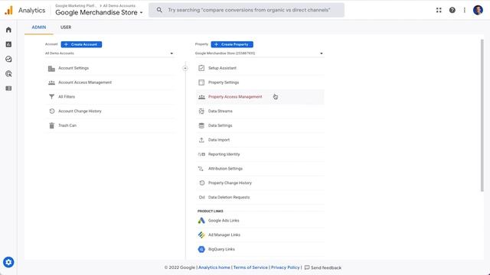Image resolution: width=490 pixels, height=275 pixels.
Task: Click the Account Access Management people icon
Action: (51, 82)
